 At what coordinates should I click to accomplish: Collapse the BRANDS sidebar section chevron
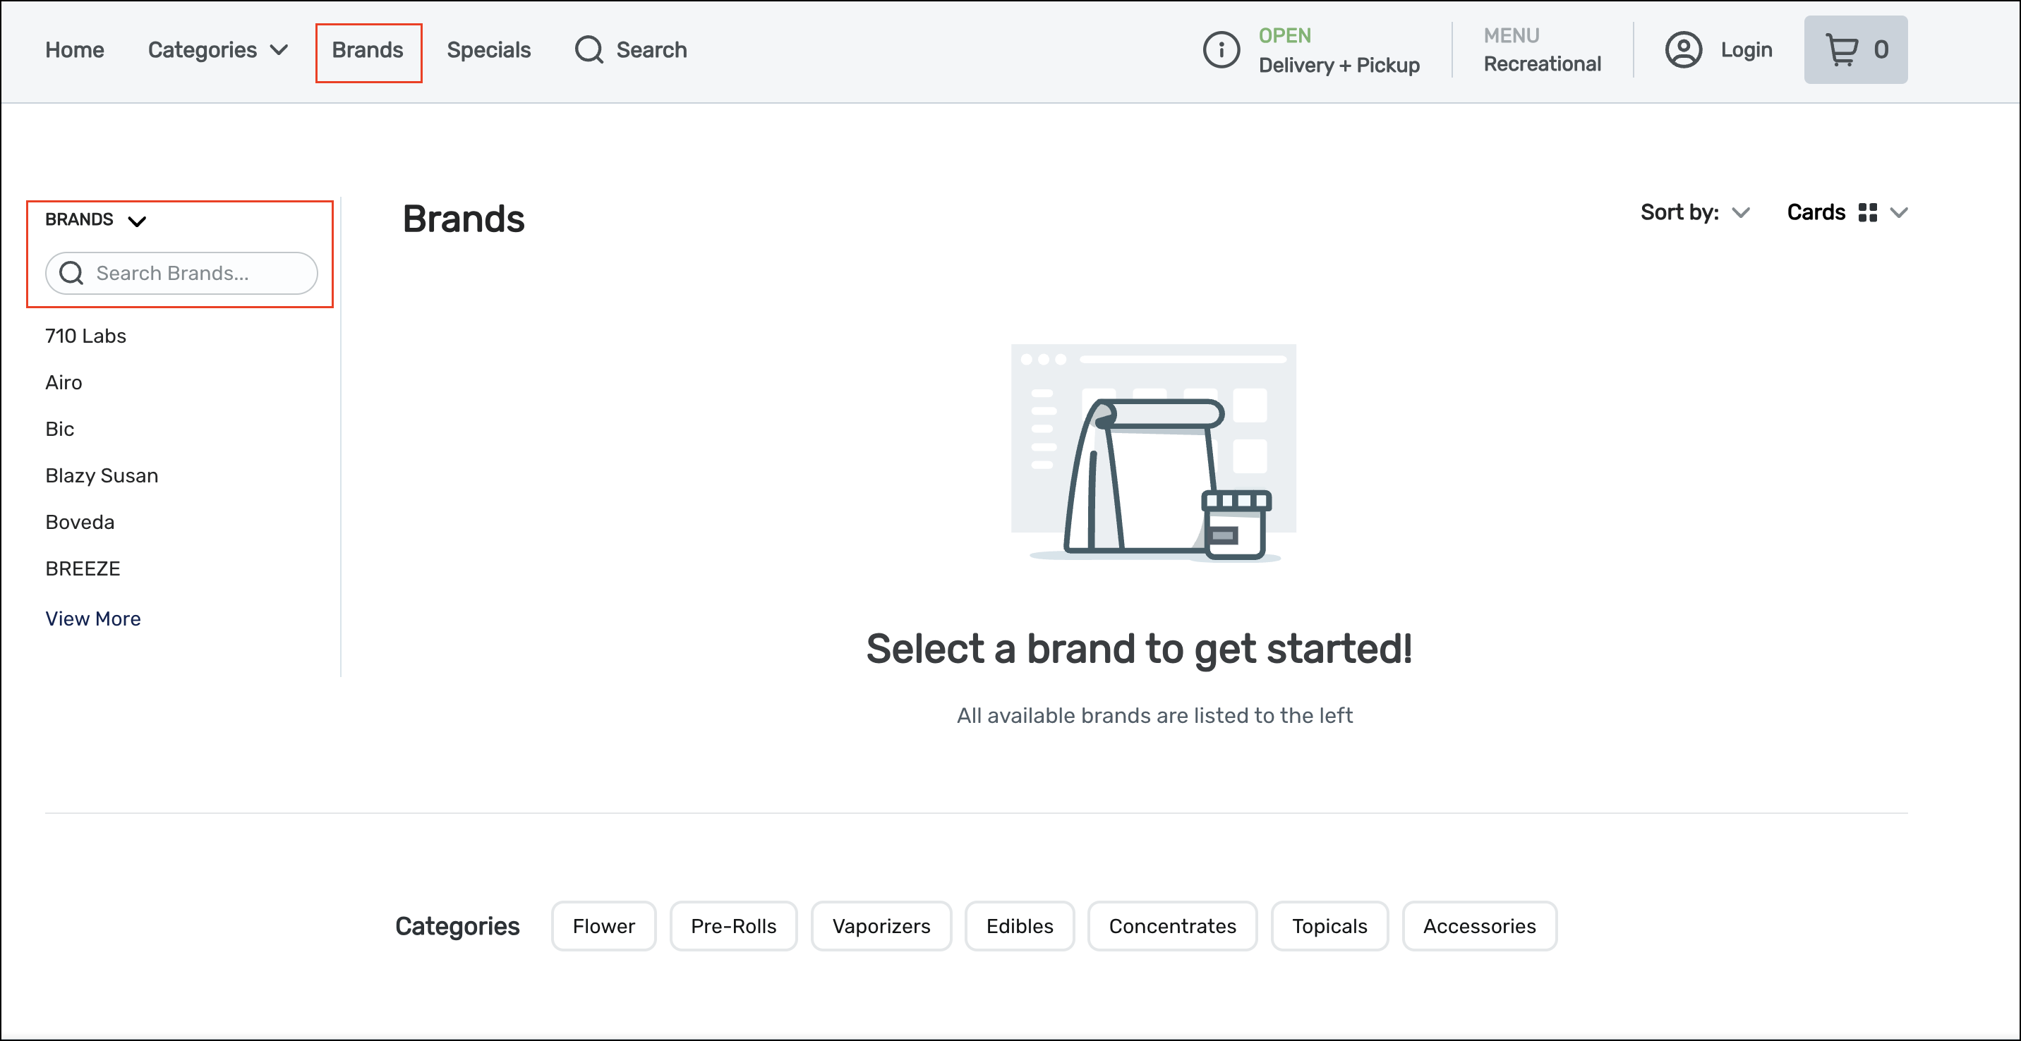(x=138, y=221)
